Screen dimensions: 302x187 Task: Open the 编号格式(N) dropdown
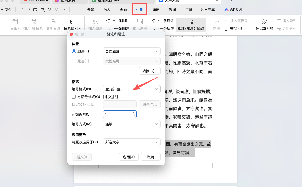[132, 89]
